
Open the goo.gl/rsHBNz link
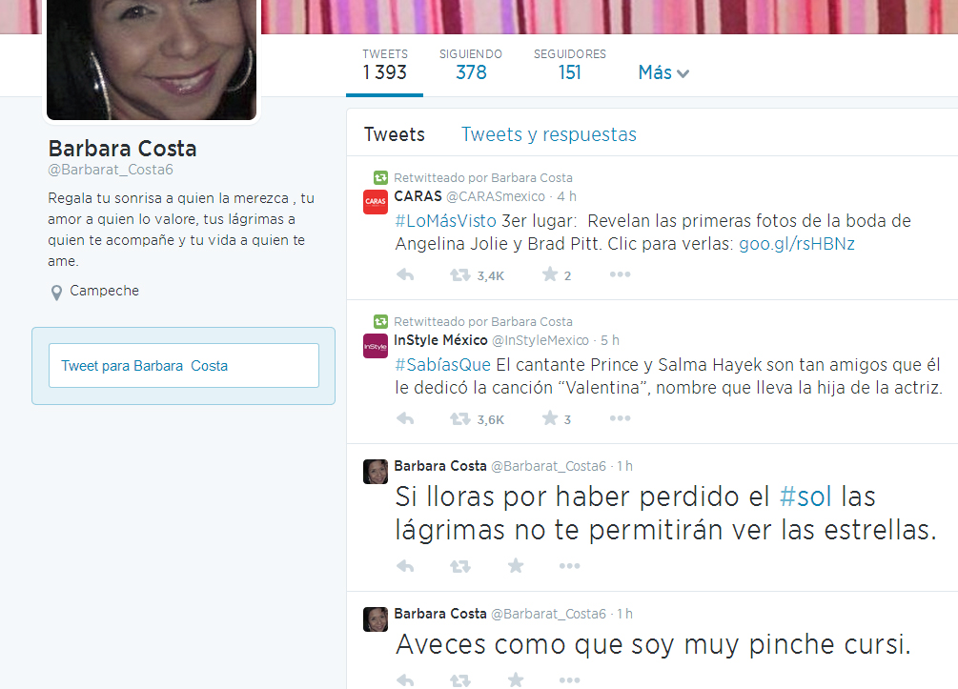click(797, 244)
